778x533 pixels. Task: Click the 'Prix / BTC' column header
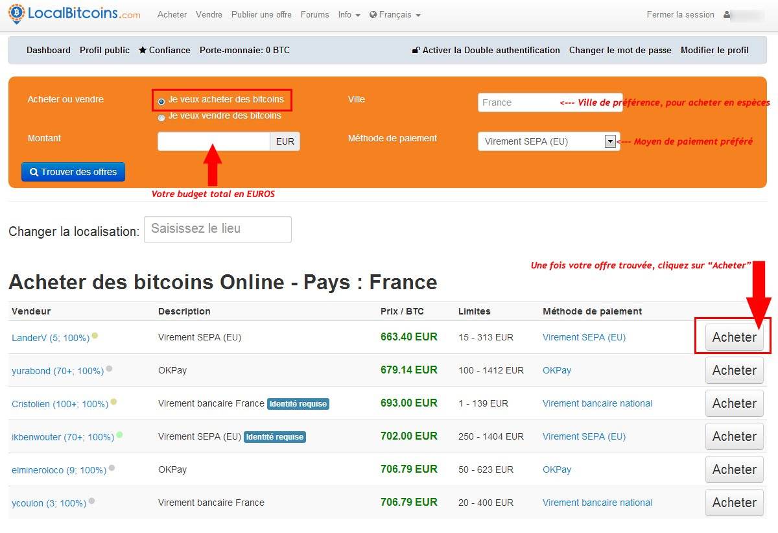pyautogui.click(x=402, y=311)
